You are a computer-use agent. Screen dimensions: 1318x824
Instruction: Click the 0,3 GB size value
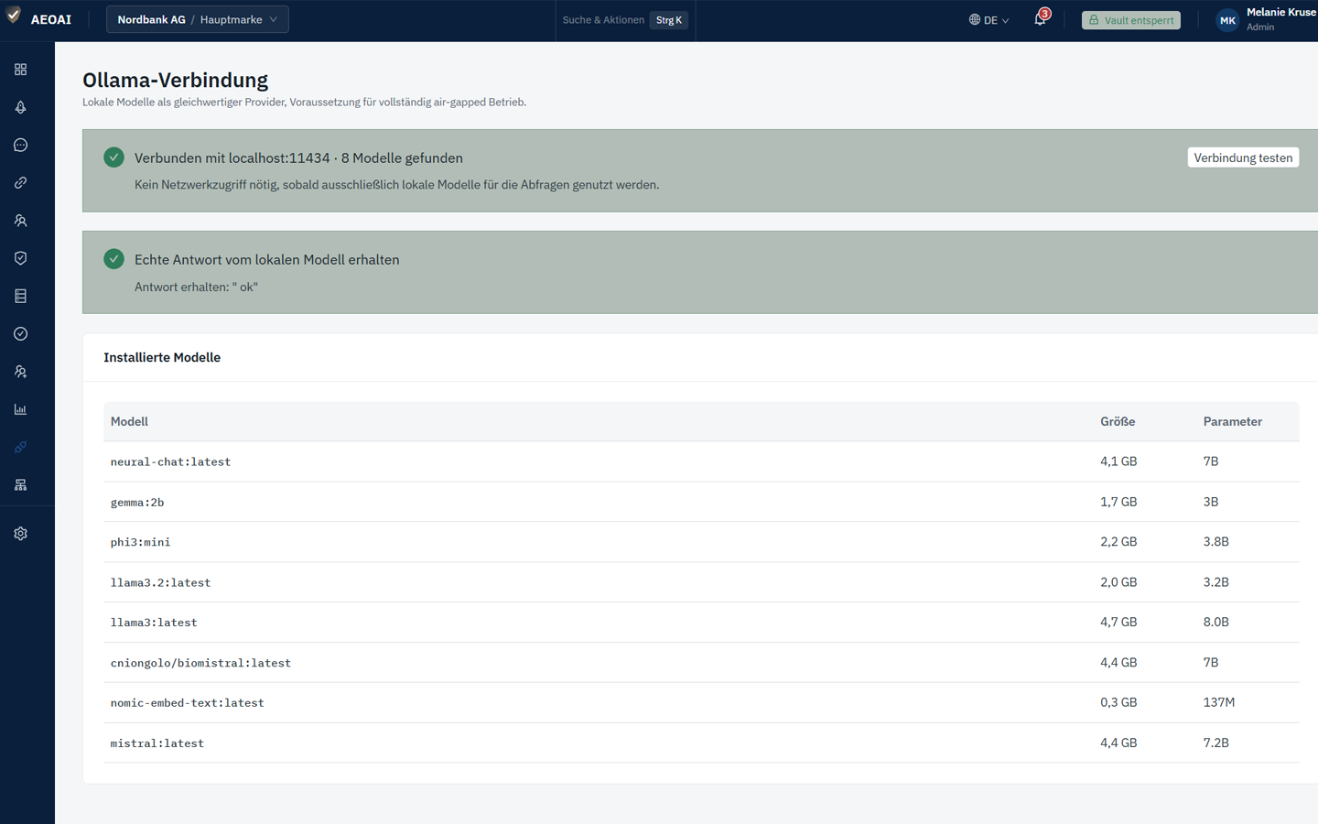tap(1118, 702)
